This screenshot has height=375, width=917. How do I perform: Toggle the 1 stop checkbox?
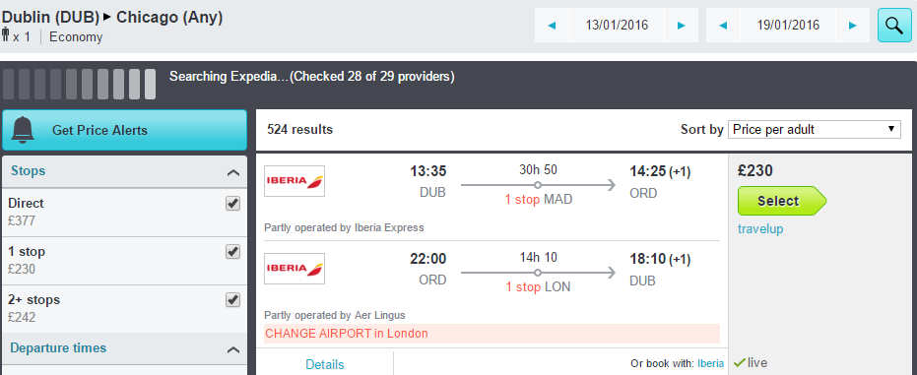pos(232,252)
